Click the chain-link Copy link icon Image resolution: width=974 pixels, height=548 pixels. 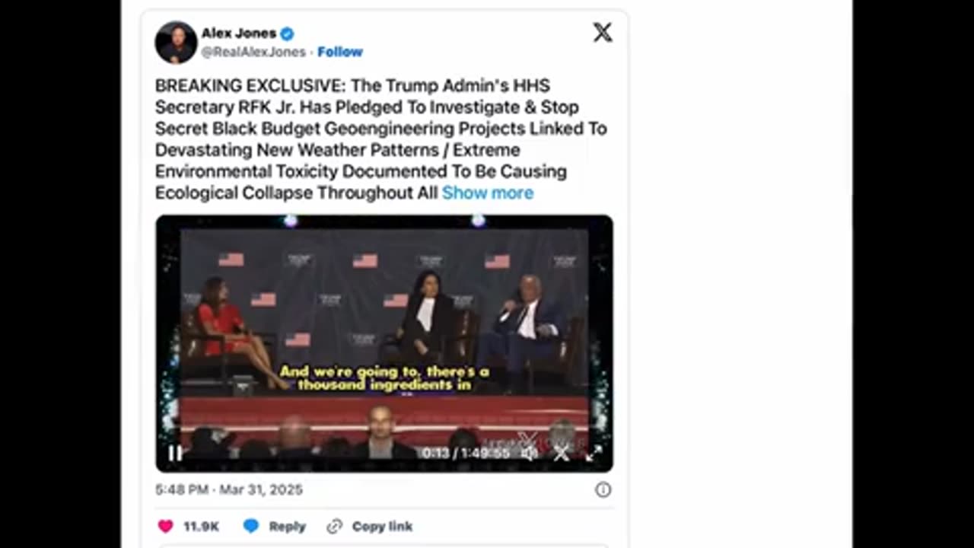click(x=334, y=526)
